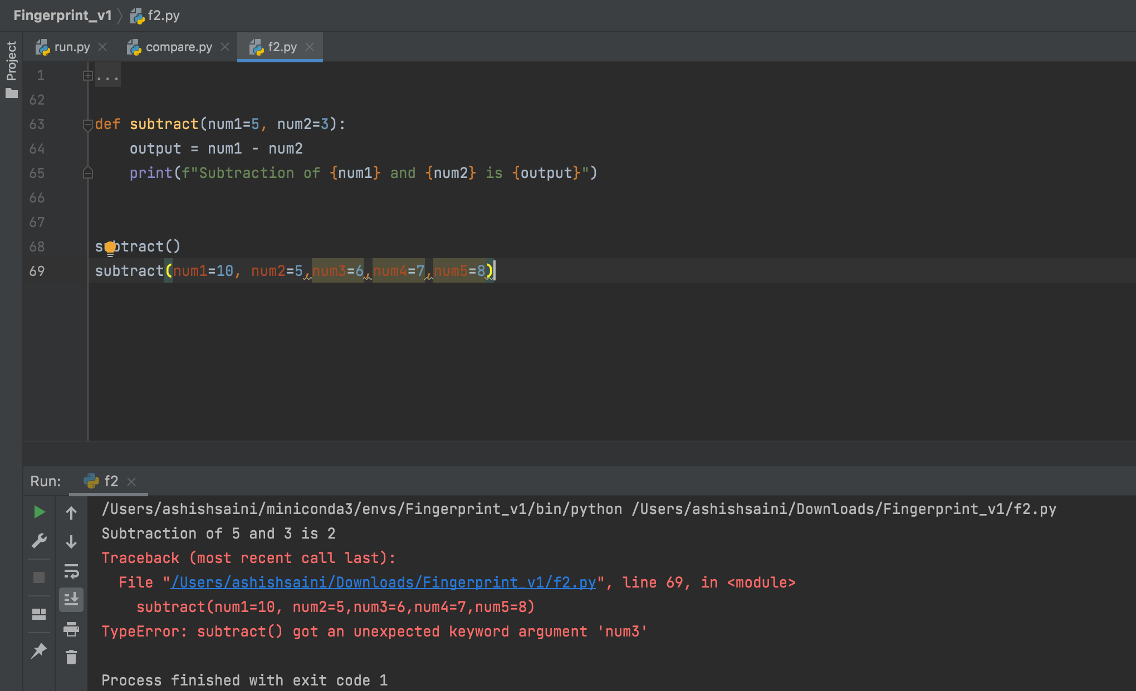Toggle Scroll to End in console
Image resolution: width=1136 pixels, height=691 pixels.
point(71,600)
